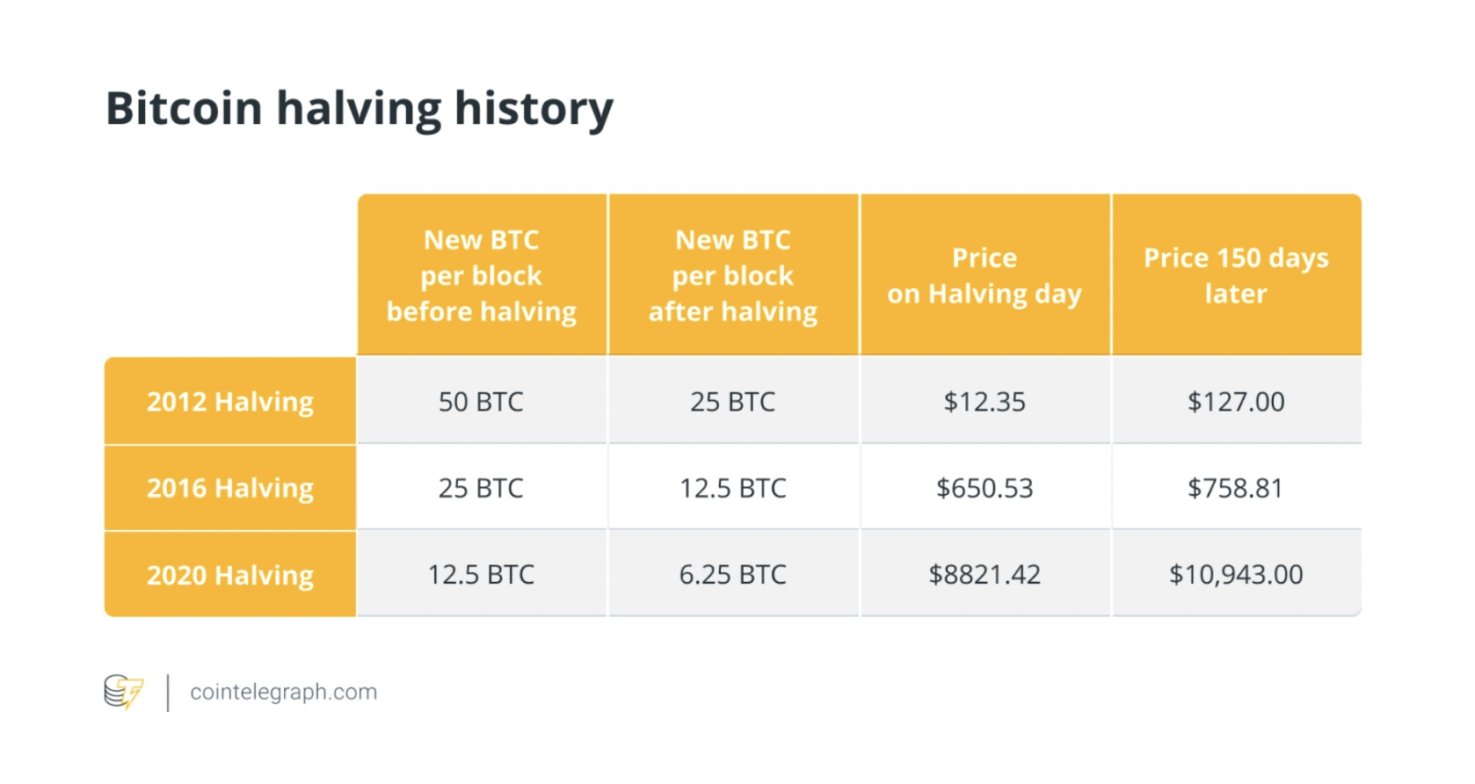Select the 50 BTC cell
This screenshot has width=1475, height=784.
point(482,401)
